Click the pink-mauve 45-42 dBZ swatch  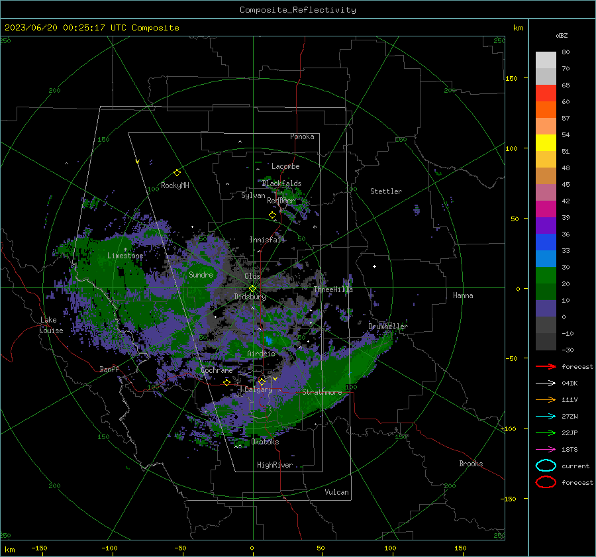click(x=546, y=192)
